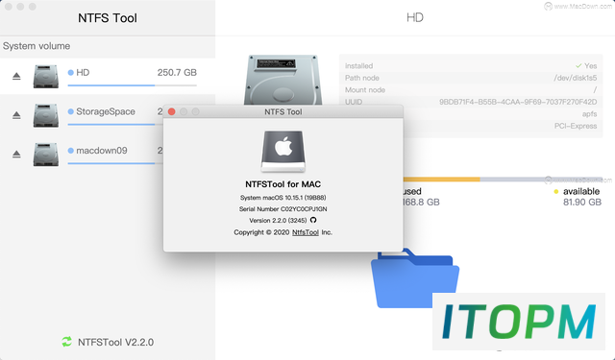
Task: Click the UUID value in info panel
Action: coord(518,102)
